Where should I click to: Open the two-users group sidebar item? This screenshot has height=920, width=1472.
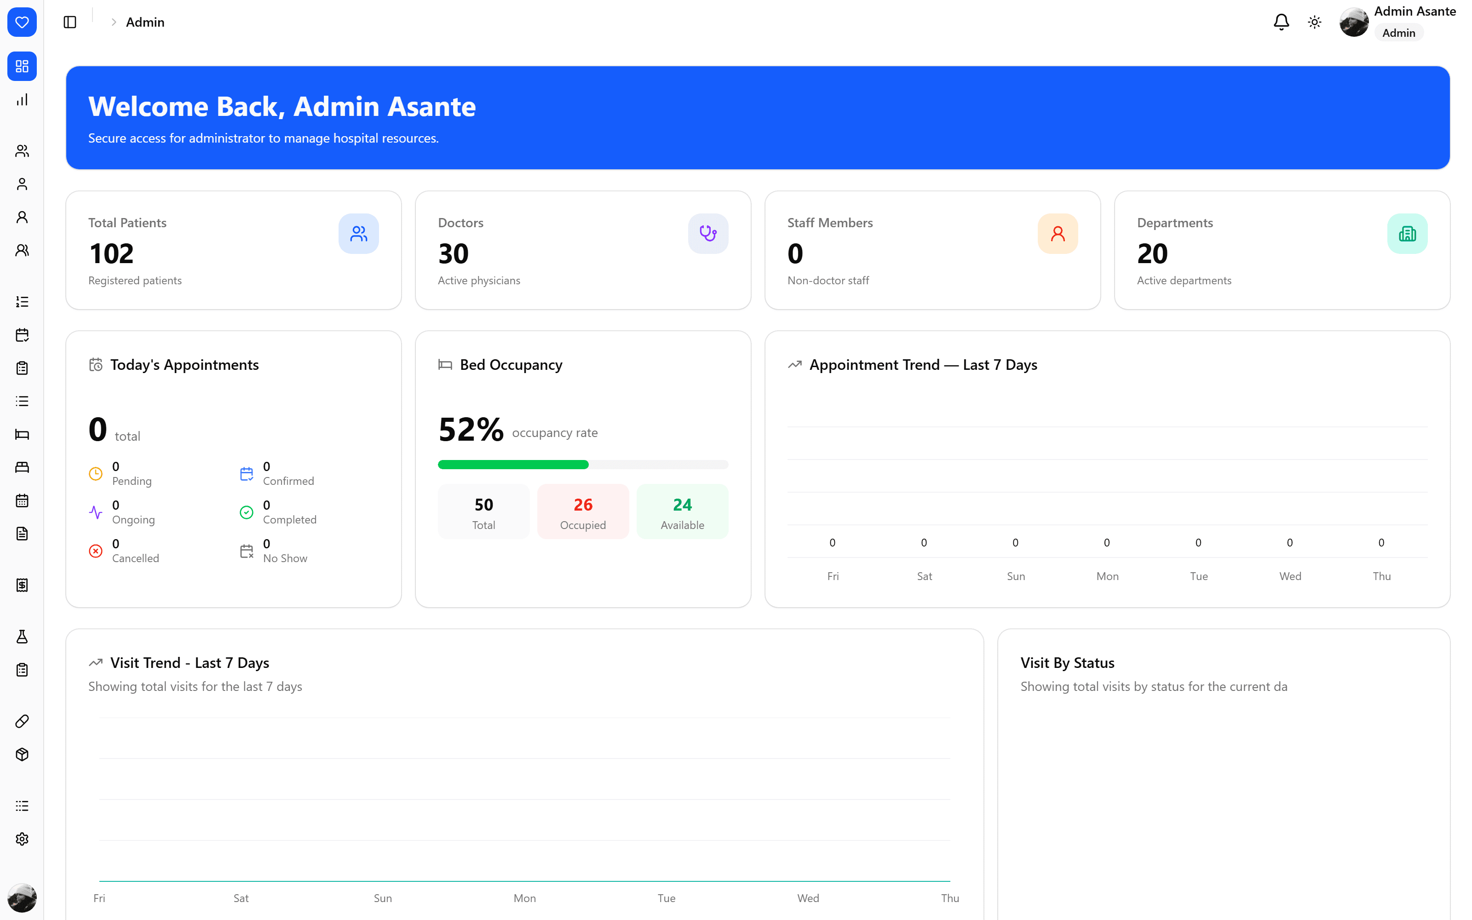(x=22, y=151)
